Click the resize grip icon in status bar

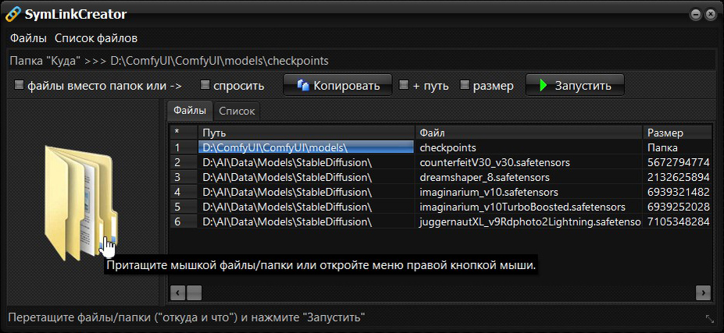(x=710, y=318)
